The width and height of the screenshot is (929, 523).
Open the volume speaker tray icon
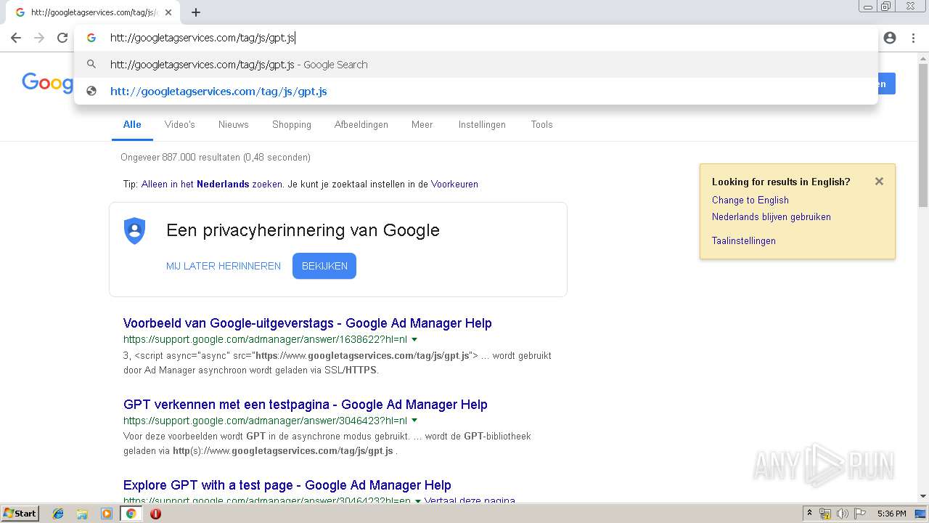[x=843, y=514]
